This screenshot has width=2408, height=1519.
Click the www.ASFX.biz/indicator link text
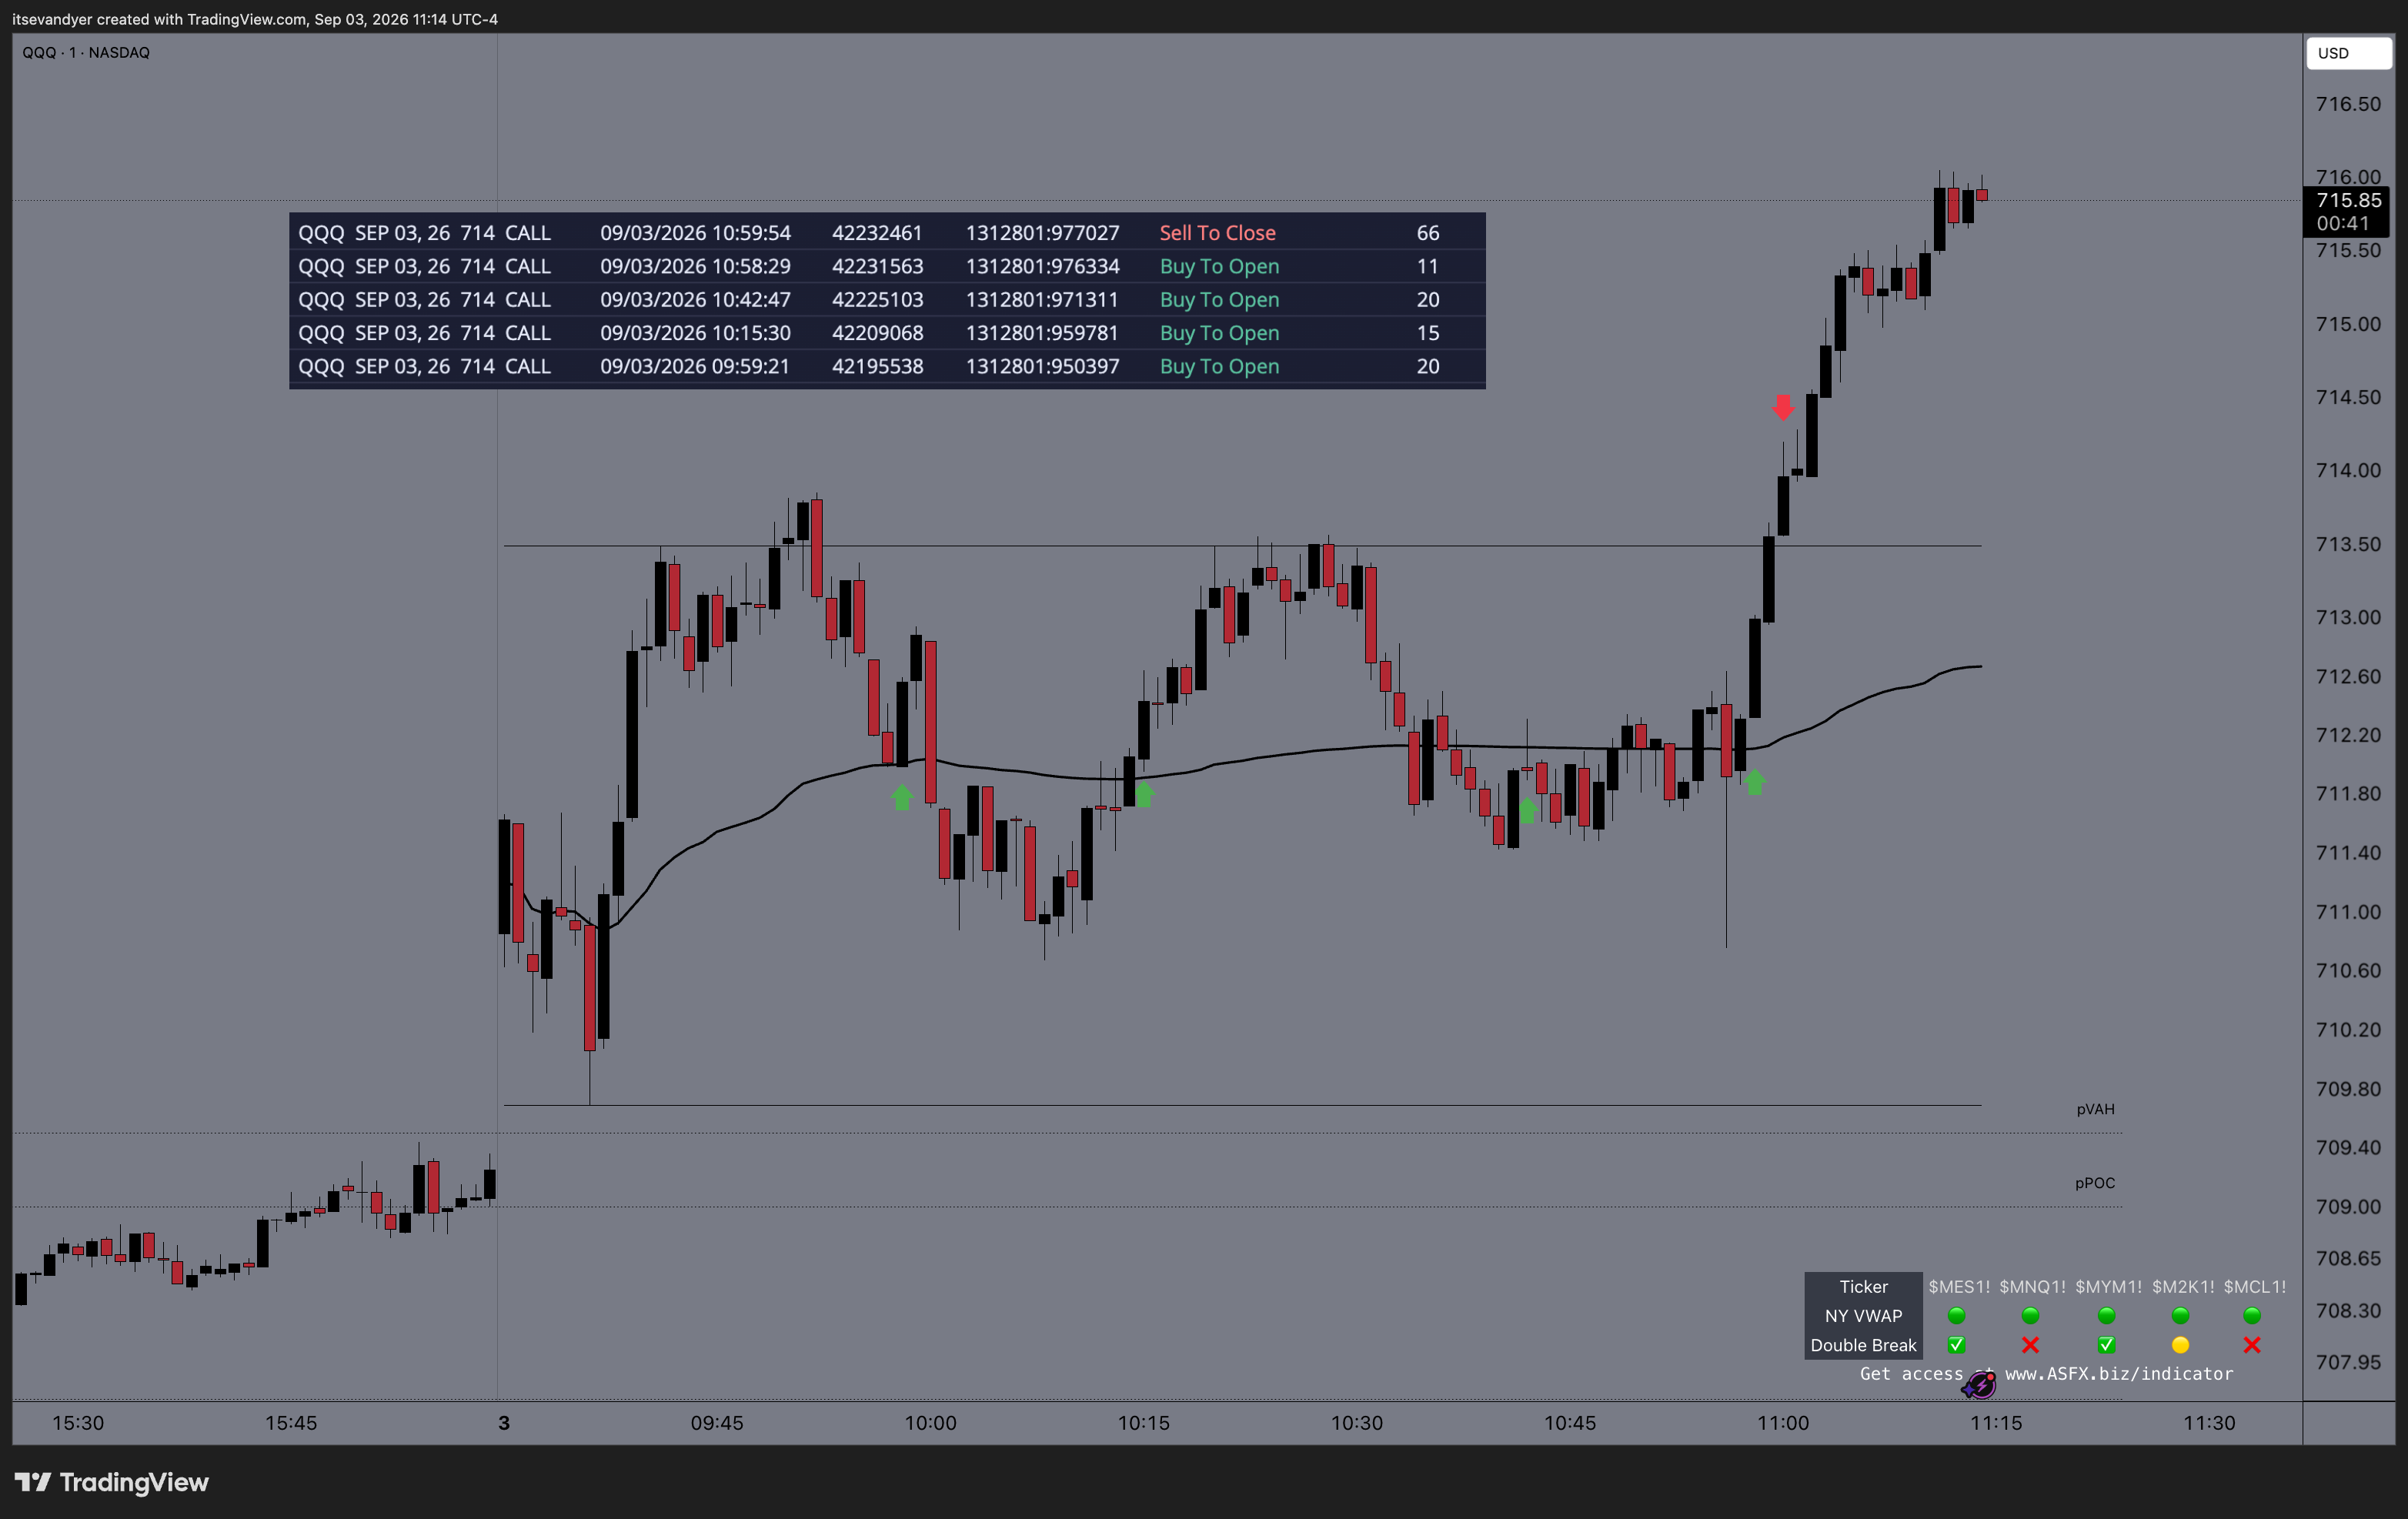pyautogui.click(x=2119, y=1373)
